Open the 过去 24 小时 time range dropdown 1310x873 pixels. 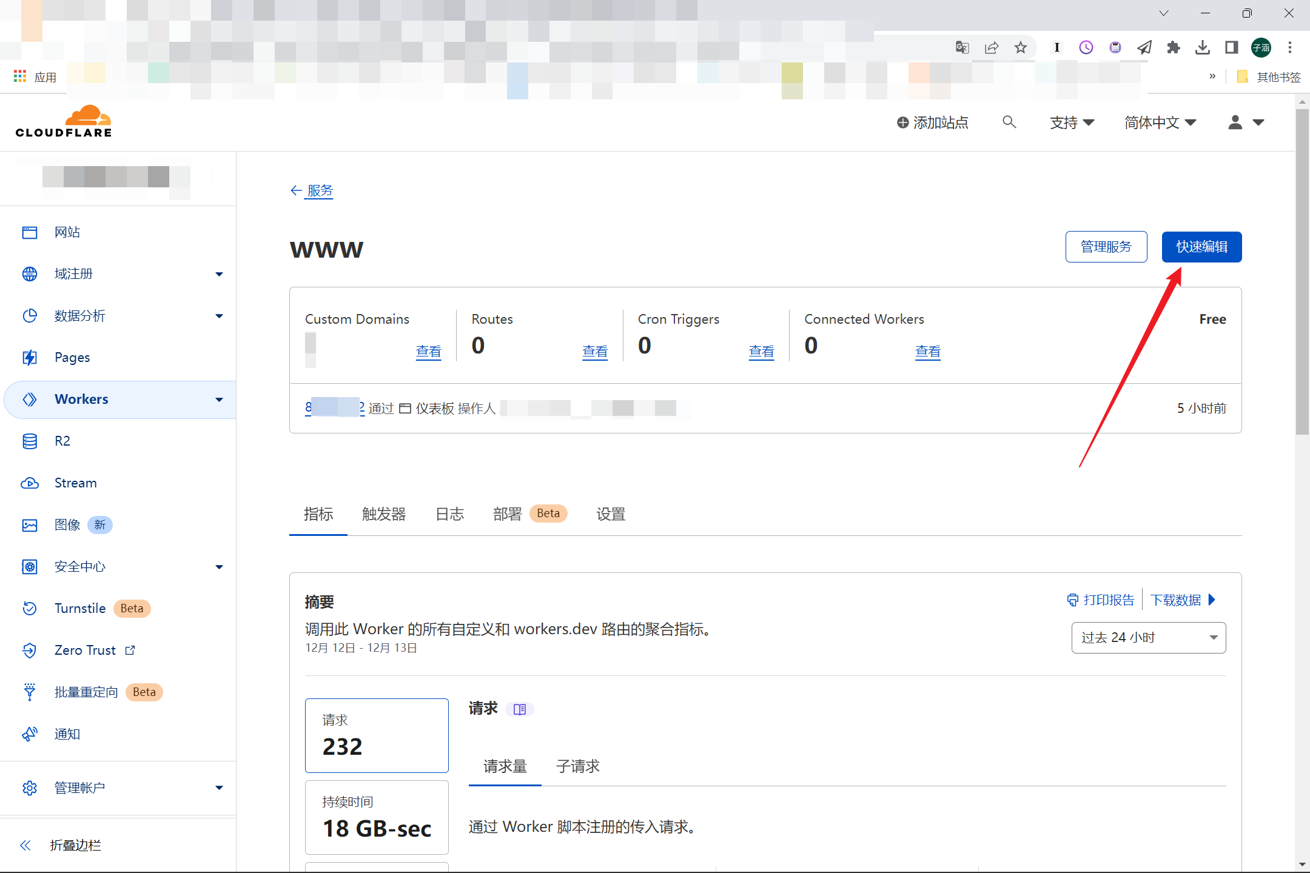pyautogui.click(x=1149, y=638)
